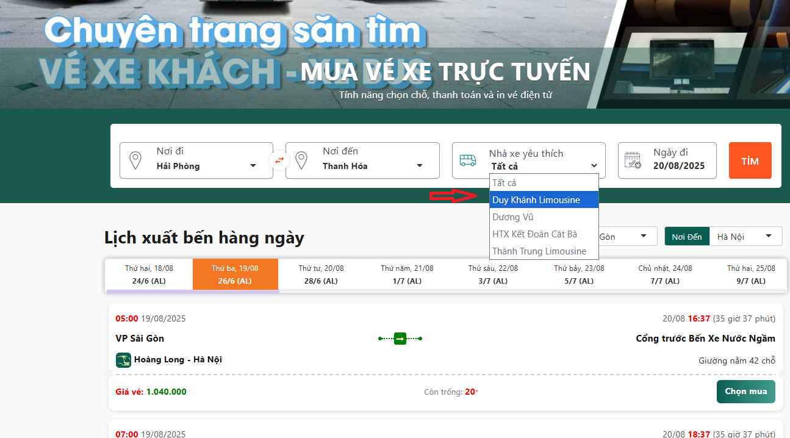Open the Nơi đến Thanh Hóa dropdown

click(362, 160)
